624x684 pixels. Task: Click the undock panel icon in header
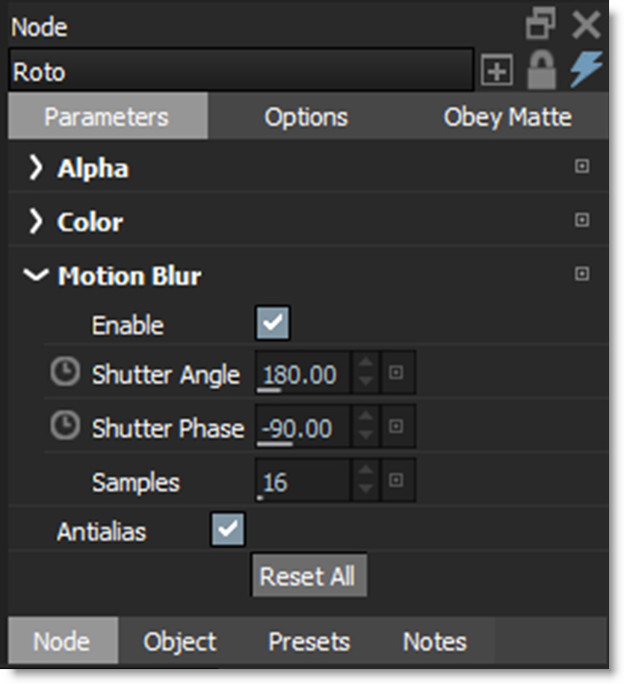pyautogui.click(x=540, y=25)
